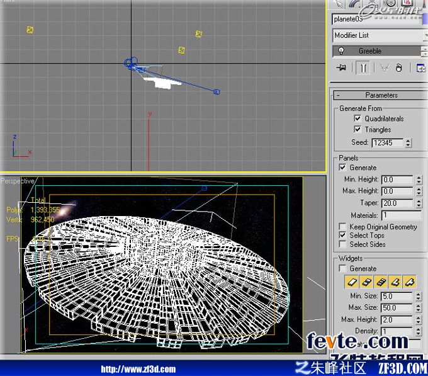Enable Keep Original Geometry checkbox
Image resolution: width=428 pixels, height=376 pixels.
pos(342,226)
